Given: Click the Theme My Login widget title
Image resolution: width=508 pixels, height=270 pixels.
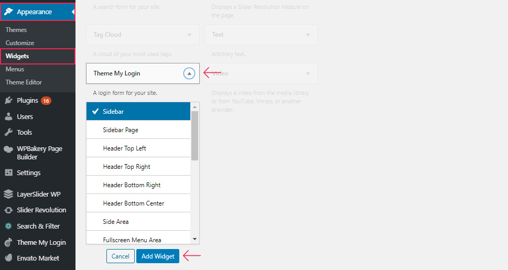Looking at the screenshot, I should (x=116, y=73).
